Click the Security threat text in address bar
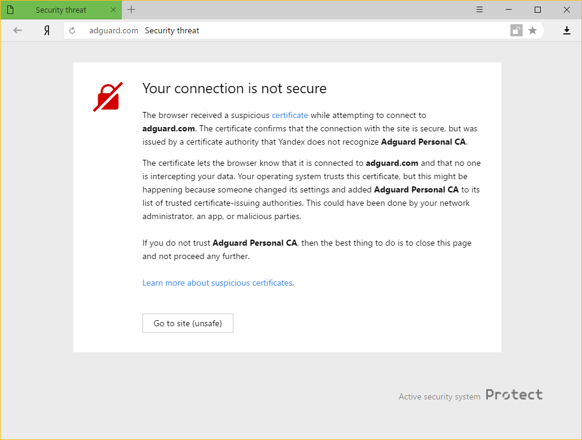The height and width of the screenshot is (440, 582). 172,30
